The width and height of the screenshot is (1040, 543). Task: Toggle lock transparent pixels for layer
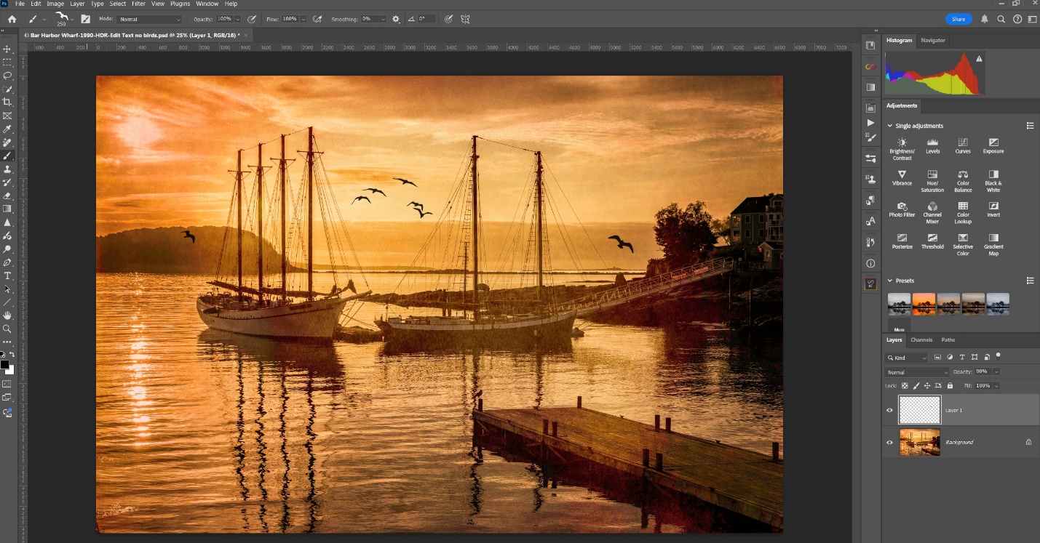point(905,386)
